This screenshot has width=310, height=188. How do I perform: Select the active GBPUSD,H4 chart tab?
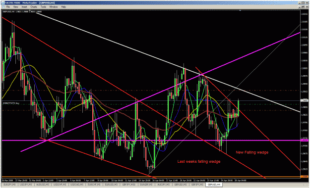click(x=214, y=185)
